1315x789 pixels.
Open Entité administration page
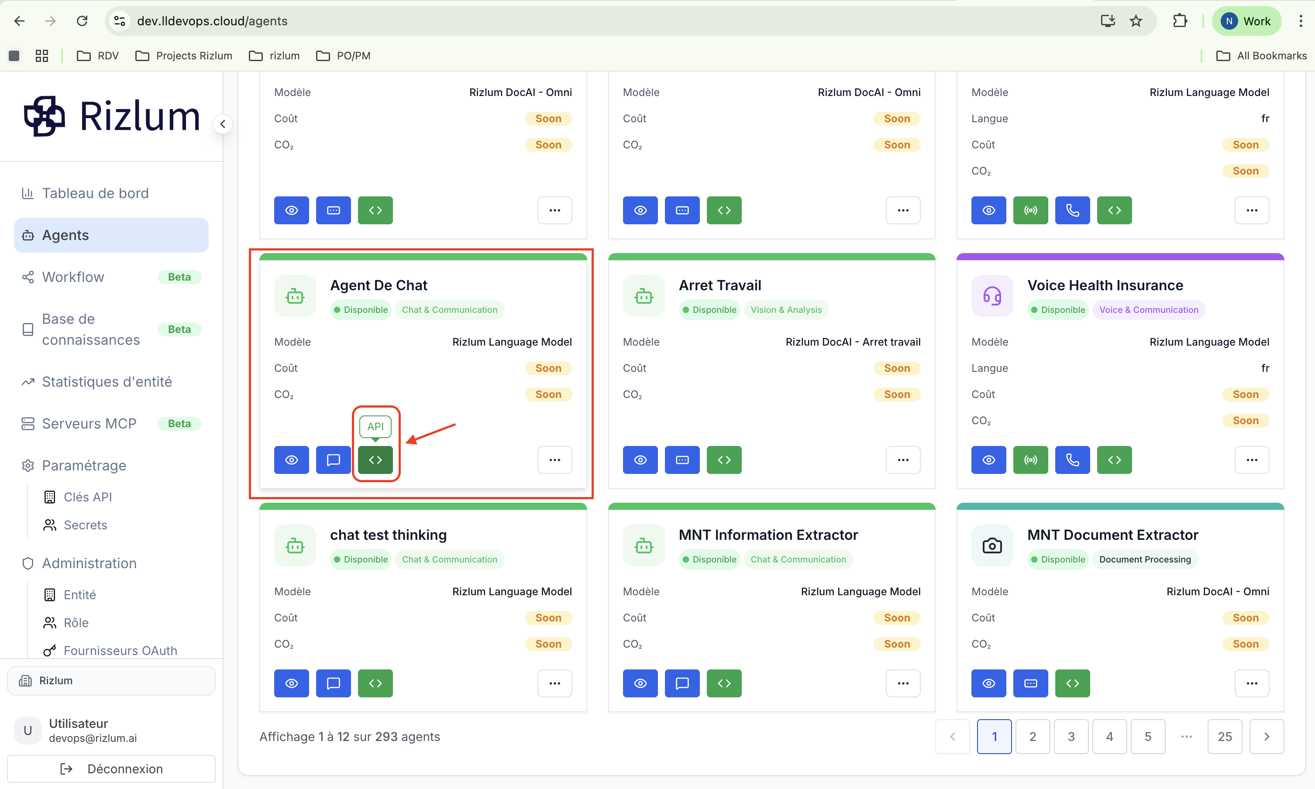click(x=70, y=594)
